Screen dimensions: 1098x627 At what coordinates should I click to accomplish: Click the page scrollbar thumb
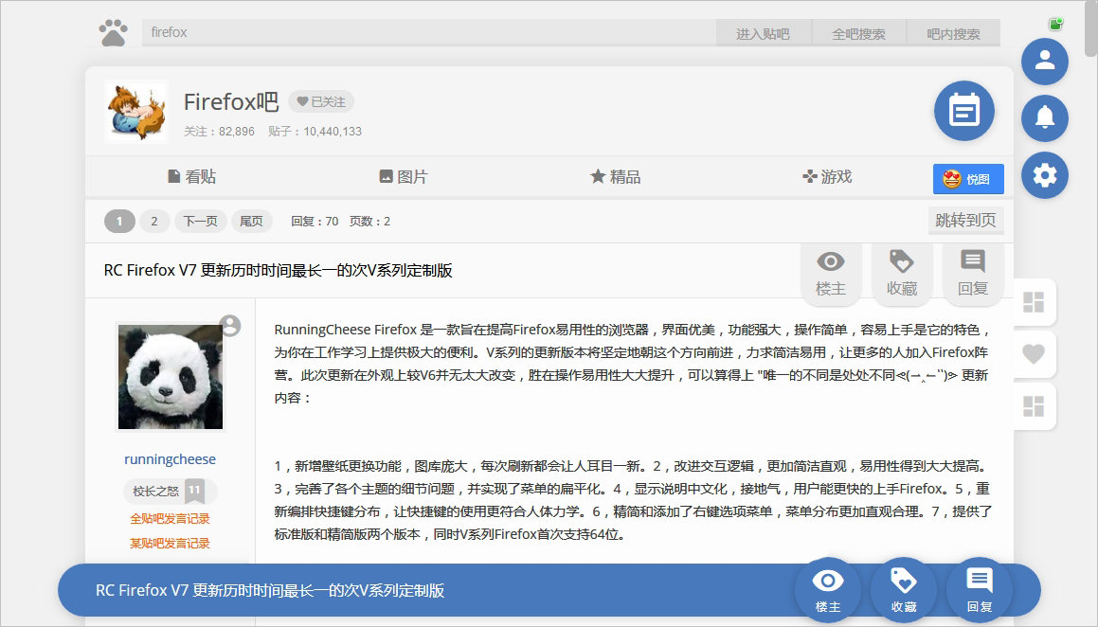[x=1091, y=28]
